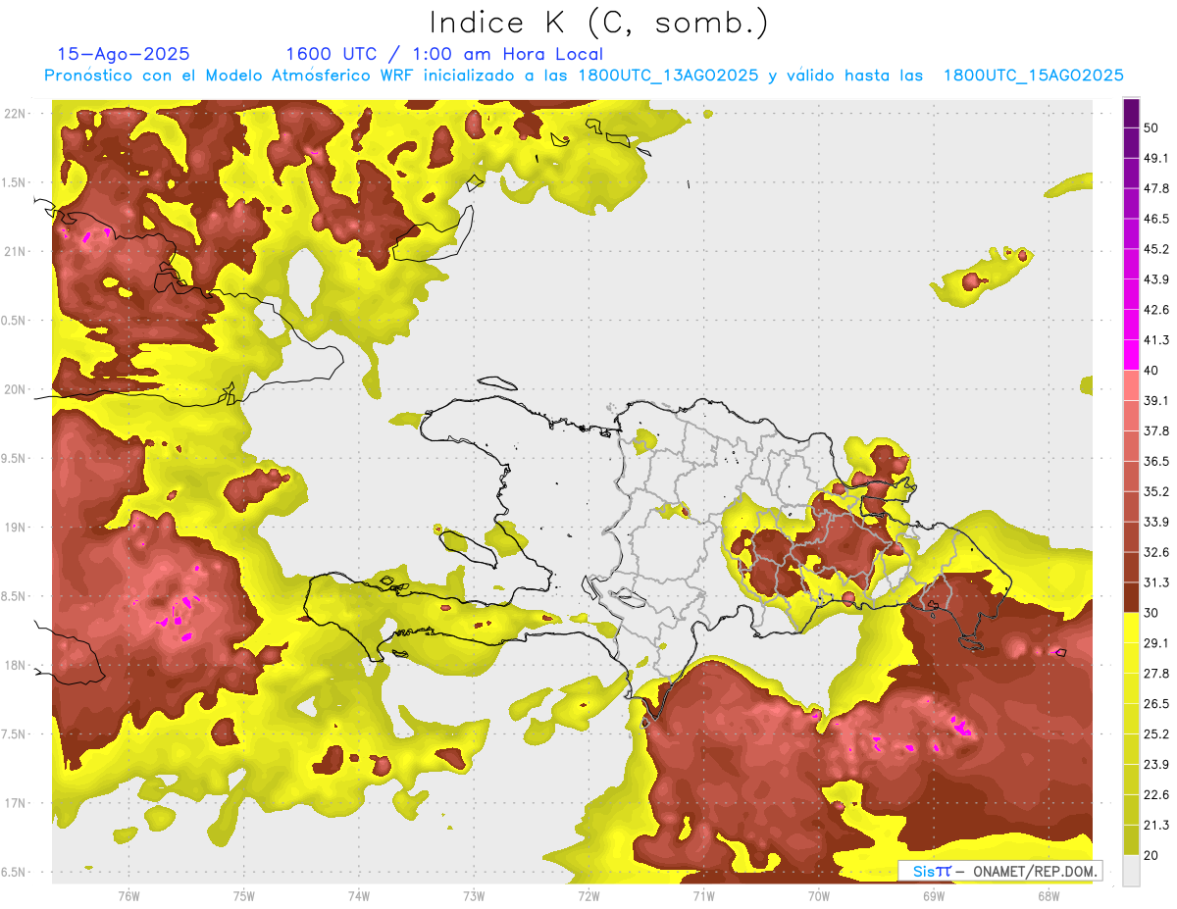Screen dimensions: 1177x909
Task: Click the "7.5N" latitude label
Action: (x=14, y=734)
